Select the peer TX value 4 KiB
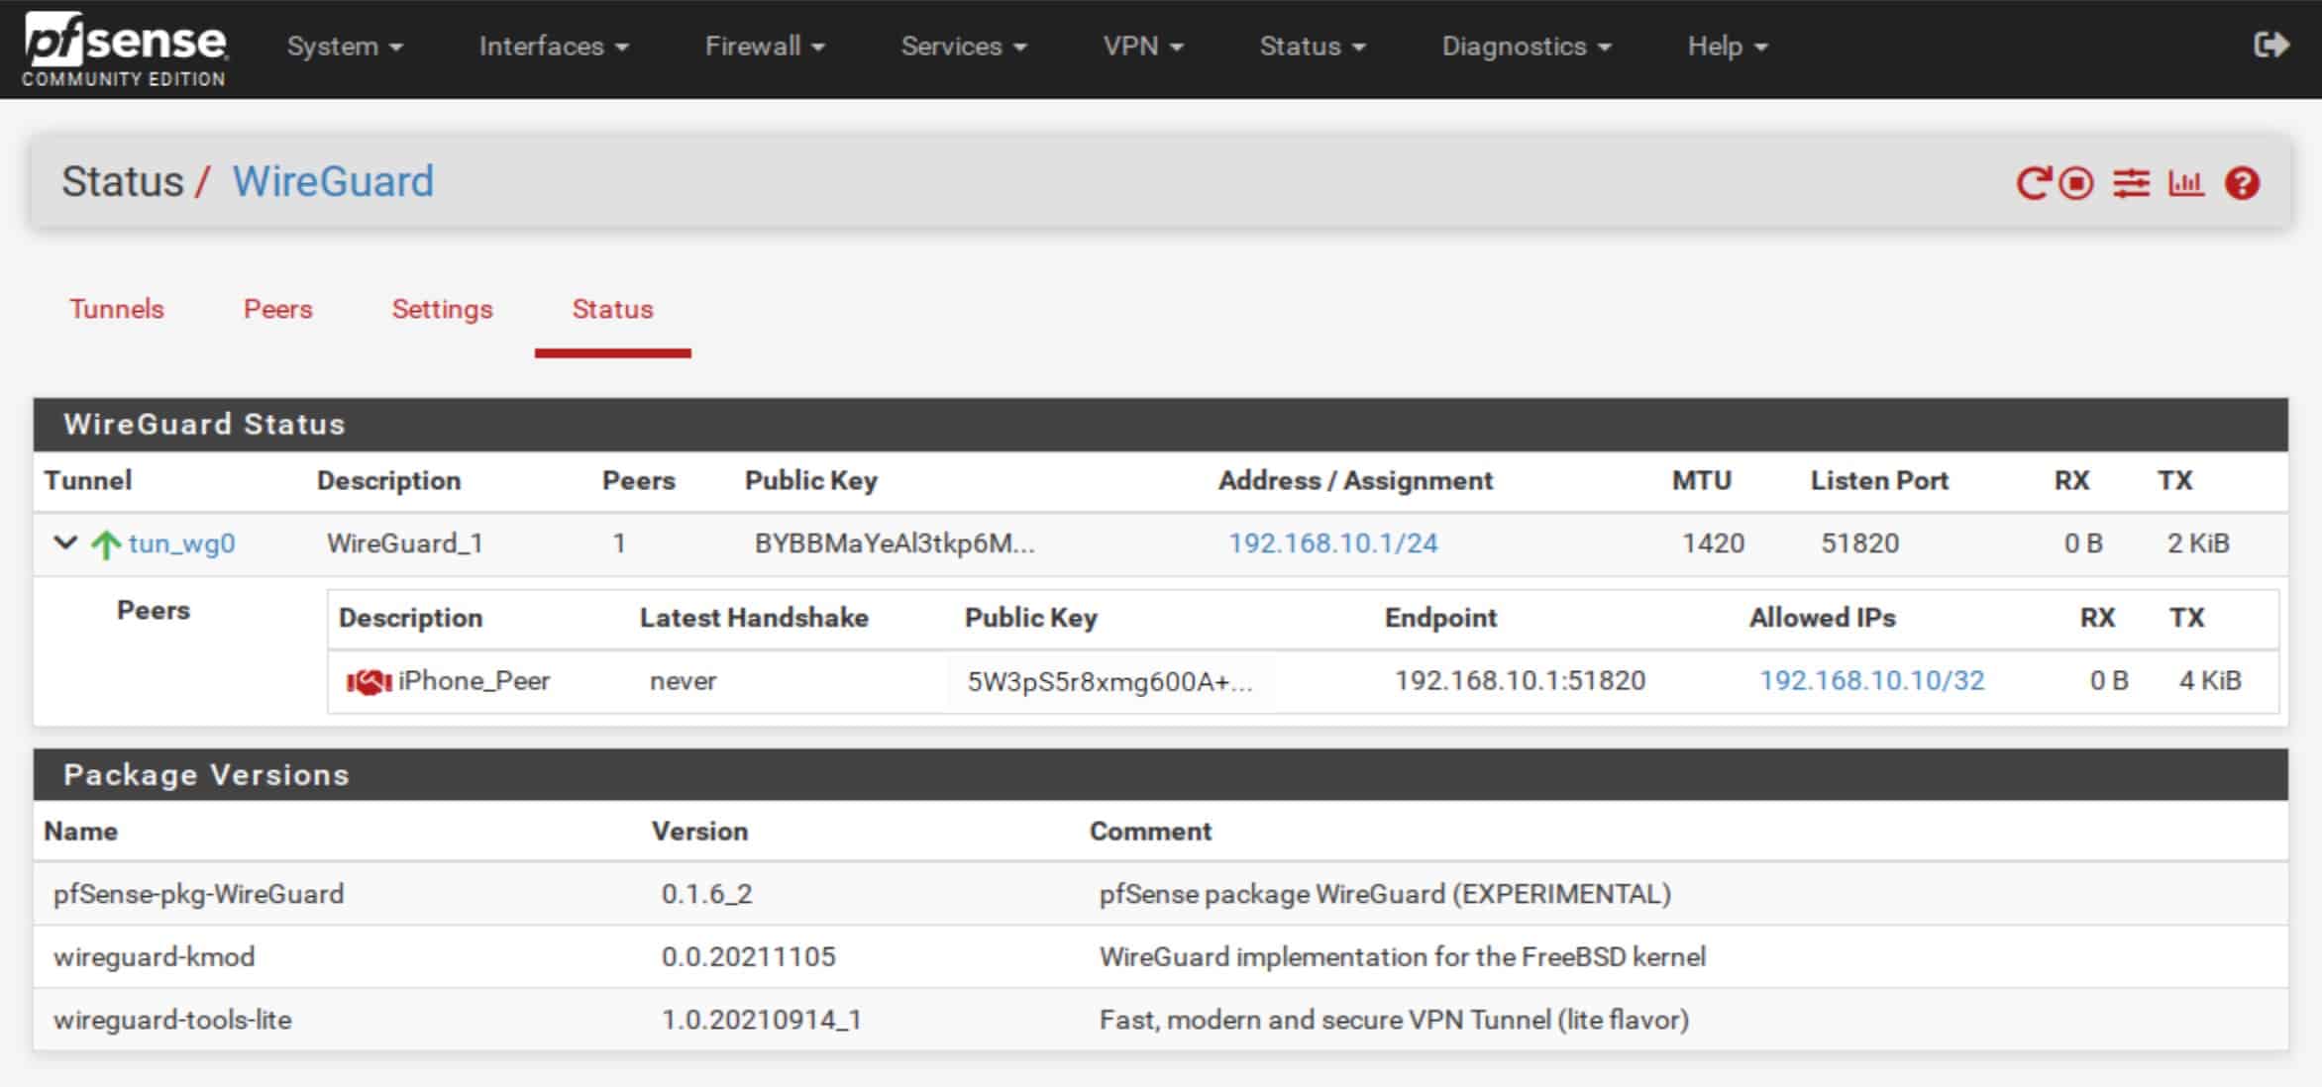Image resolution: width=2322 pixels, height=1087 pixels. click(2210, 681)
